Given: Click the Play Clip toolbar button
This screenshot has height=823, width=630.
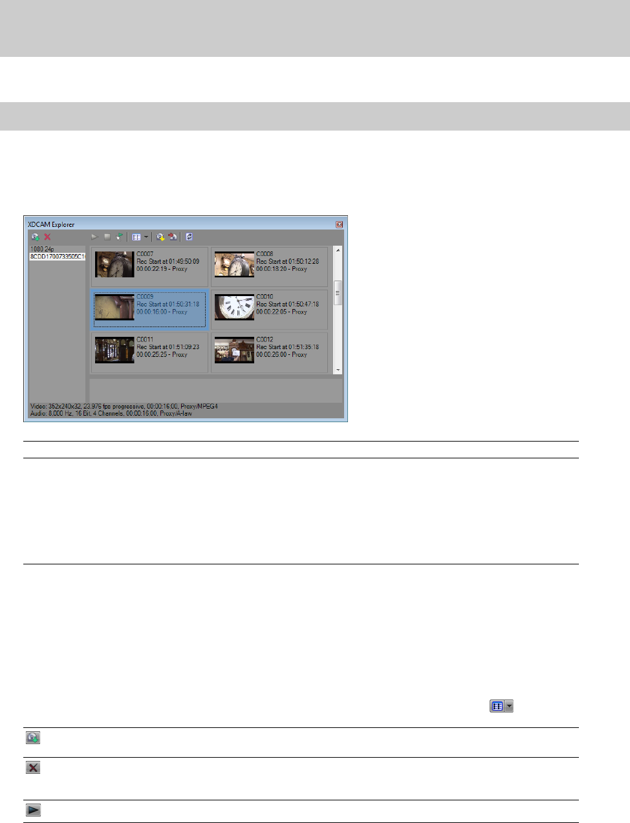Looking at the screenshot, I should (94, 237).
